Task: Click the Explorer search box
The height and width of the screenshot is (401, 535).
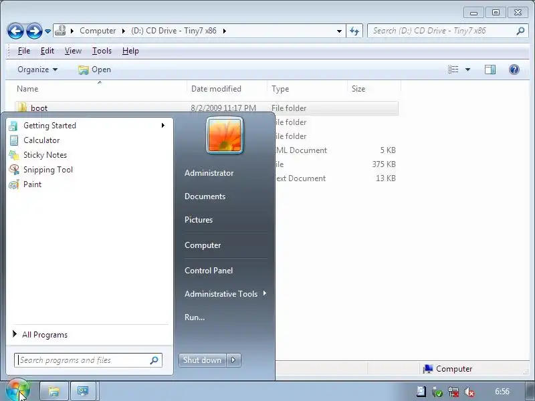Action: [448, 31]
